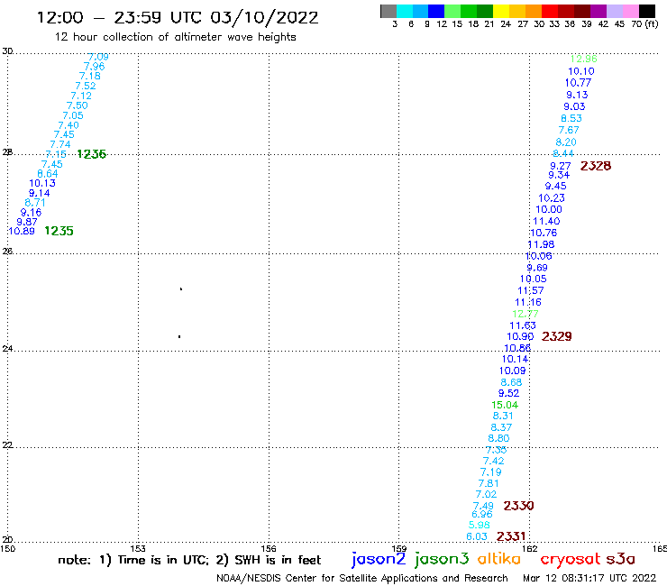Click the NOAA/NESDIS credit line
This screenshot has width=667, height=586.
tap(362, 578)
